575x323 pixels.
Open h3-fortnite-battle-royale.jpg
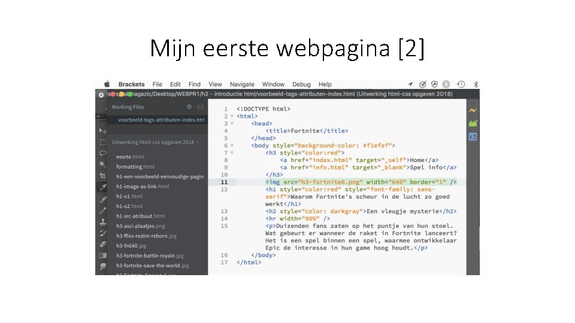[150, 255]
